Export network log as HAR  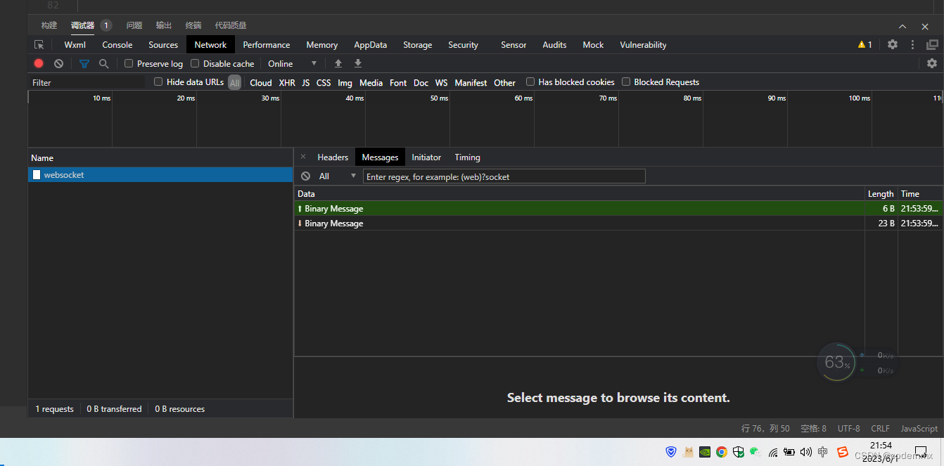(358, 63)
